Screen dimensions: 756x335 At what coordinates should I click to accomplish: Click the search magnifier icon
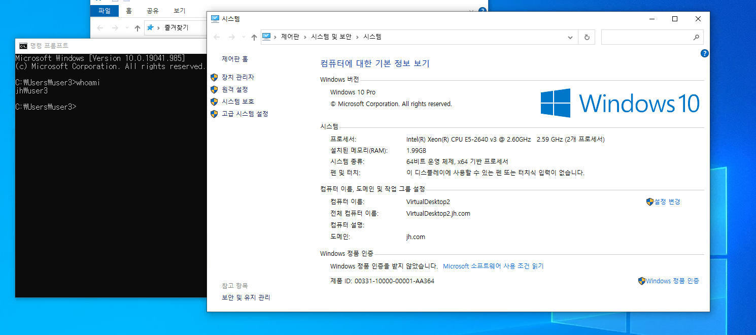tap(696, 37)
